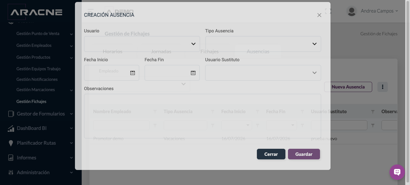The image size is (410, 185).
Task: Open the Fecha Fin calendar picker icon
Action: [193, 73]
